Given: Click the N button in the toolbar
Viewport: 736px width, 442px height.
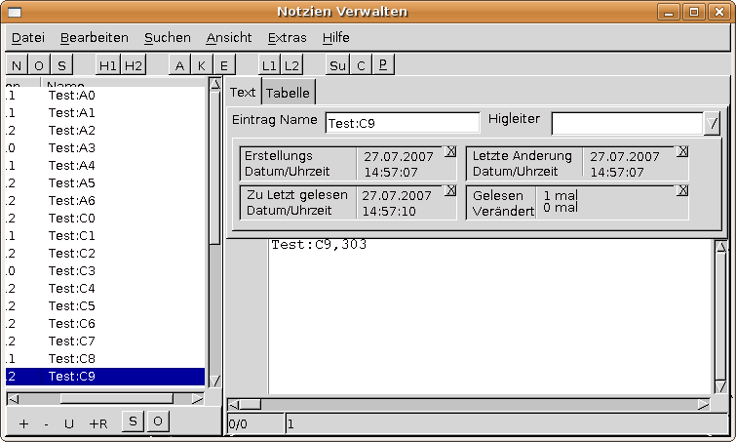Looking at the screenshot, I should (x=18, y=65).
